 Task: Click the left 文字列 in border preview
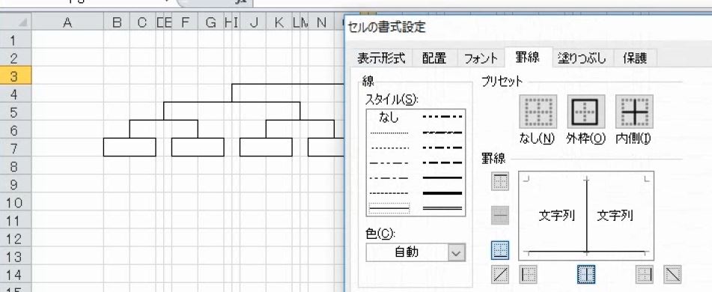[x=556, y=215]
